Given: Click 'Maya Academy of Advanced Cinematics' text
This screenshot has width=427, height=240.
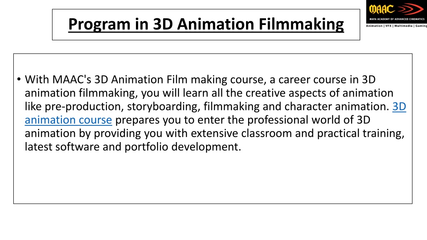Looking at the screenshot, I should 397,19.
